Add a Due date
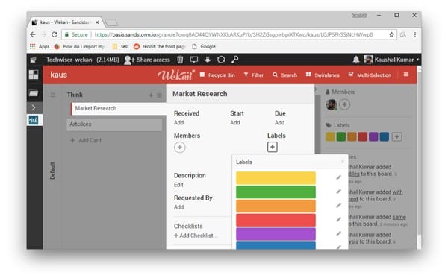This screenshot has width=448, height=278. click(279, 123)
